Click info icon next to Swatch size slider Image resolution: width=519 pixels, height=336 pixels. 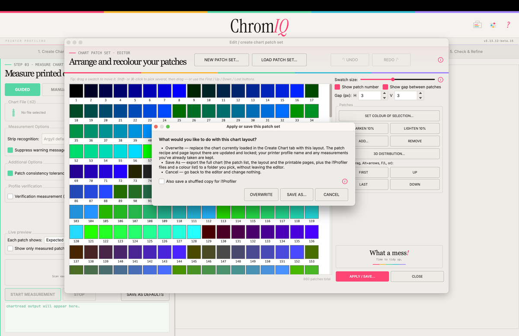tap(440, 80)
